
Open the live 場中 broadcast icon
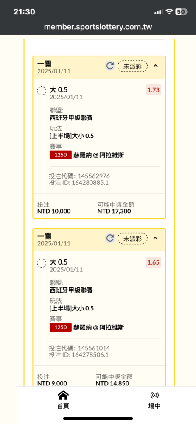click(x=154, y=395)
